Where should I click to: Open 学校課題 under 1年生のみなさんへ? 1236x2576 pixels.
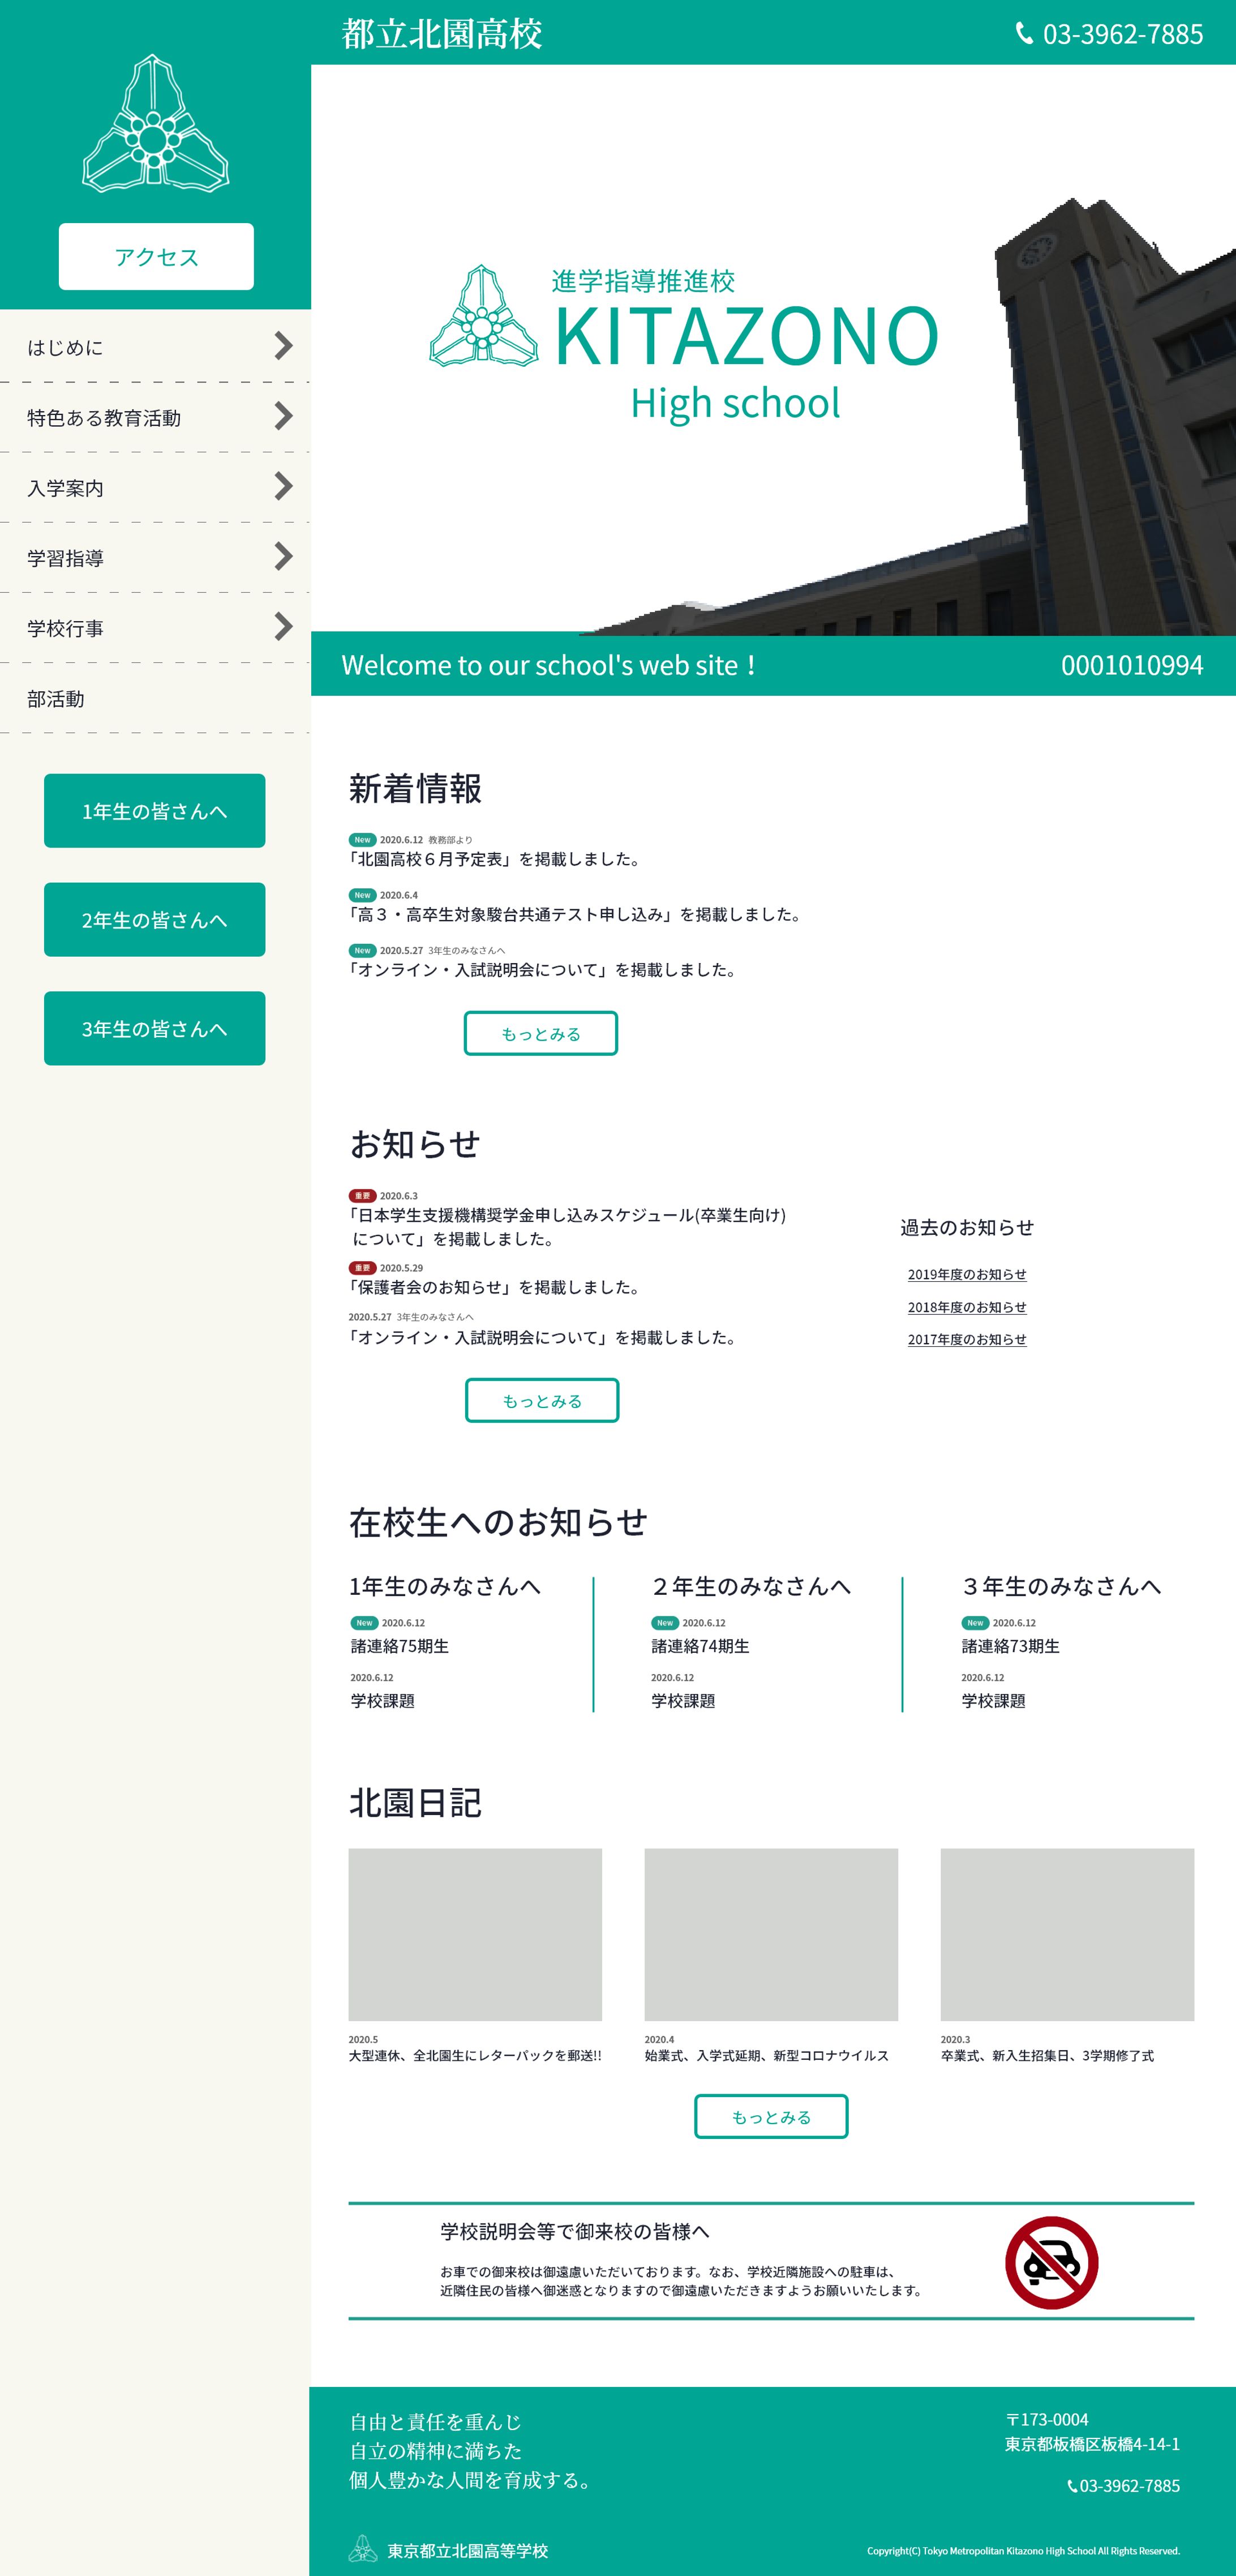(382, 1701)
